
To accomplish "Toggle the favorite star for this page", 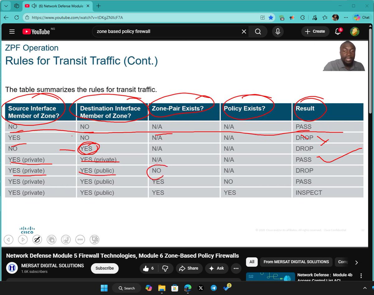I will pos(271,18).
